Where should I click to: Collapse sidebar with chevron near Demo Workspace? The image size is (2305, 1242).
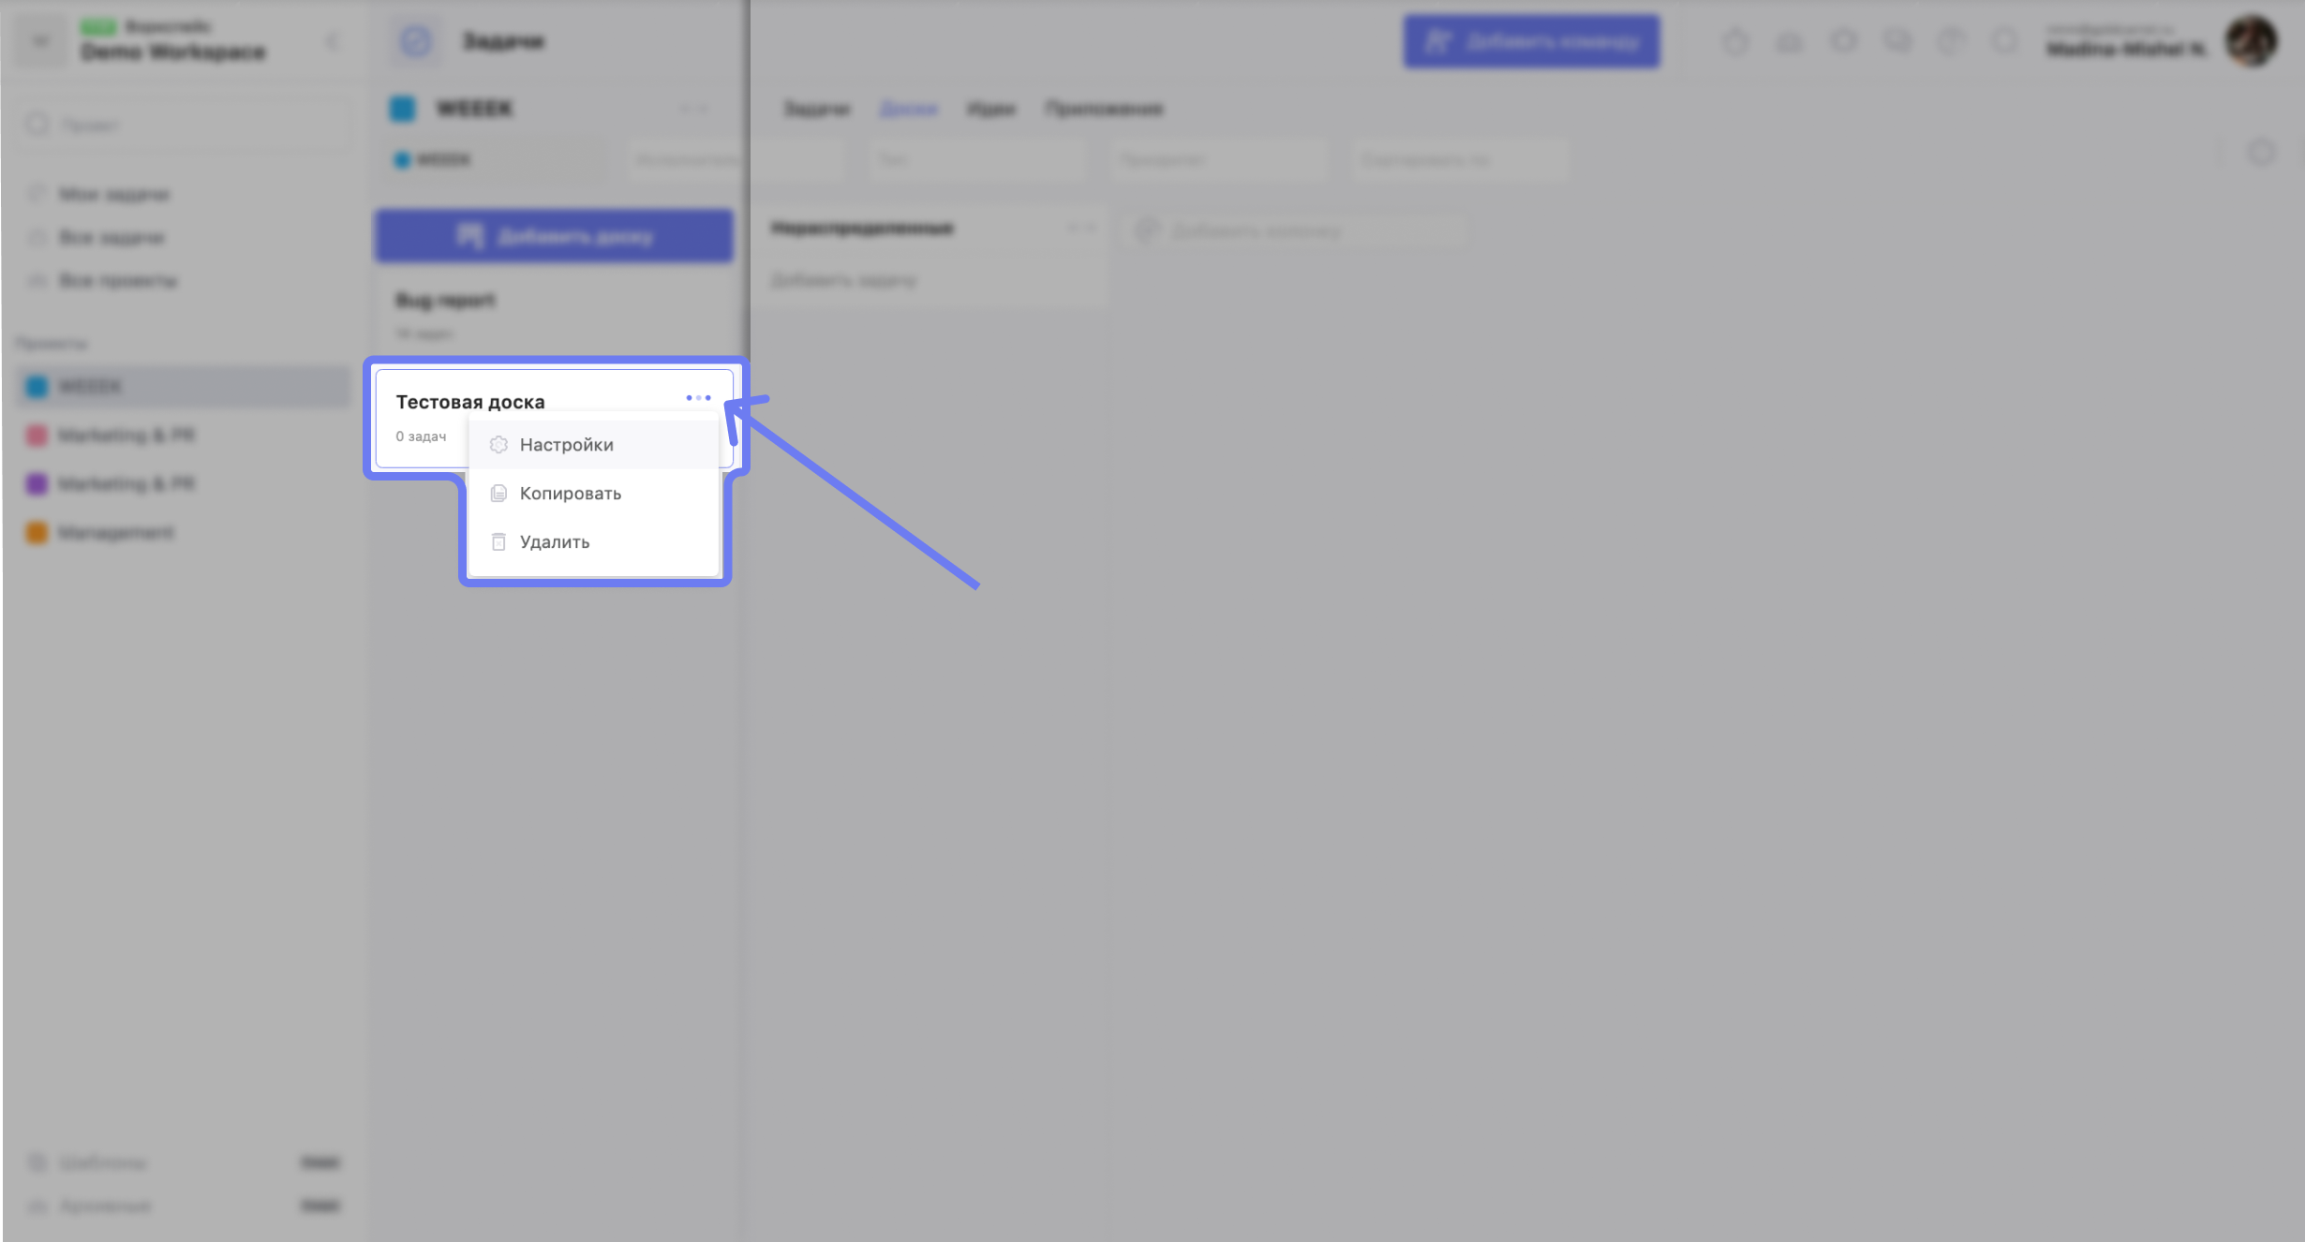[332, 41]
